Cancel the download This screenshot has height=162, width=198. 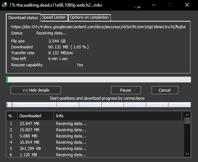tap(165, 90)
